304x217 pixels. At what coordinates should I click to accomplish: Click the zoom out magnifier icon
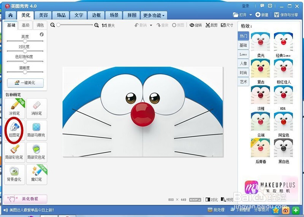(x=52, y=25)
